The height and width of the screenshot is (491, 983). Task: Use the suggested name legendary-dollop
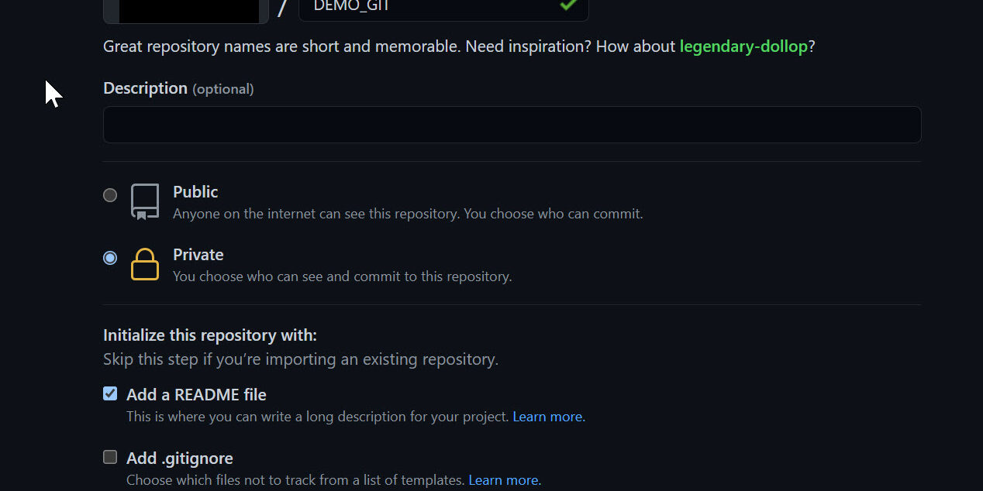(x=743, y=46)
